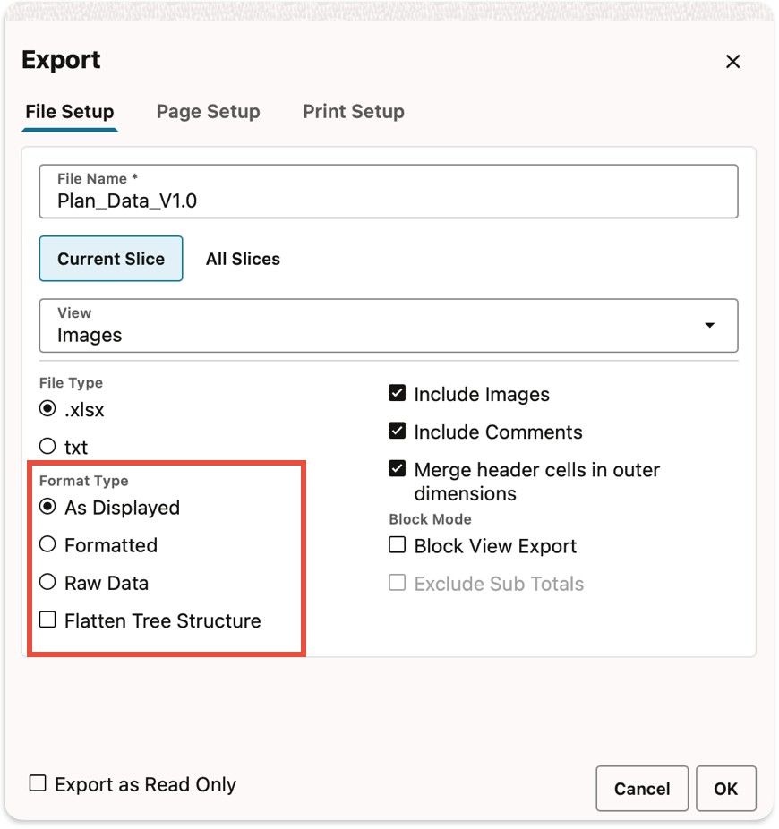Edit the File Name field
Viewport: 779px width, 829px height.
click(x=389, y=199)
